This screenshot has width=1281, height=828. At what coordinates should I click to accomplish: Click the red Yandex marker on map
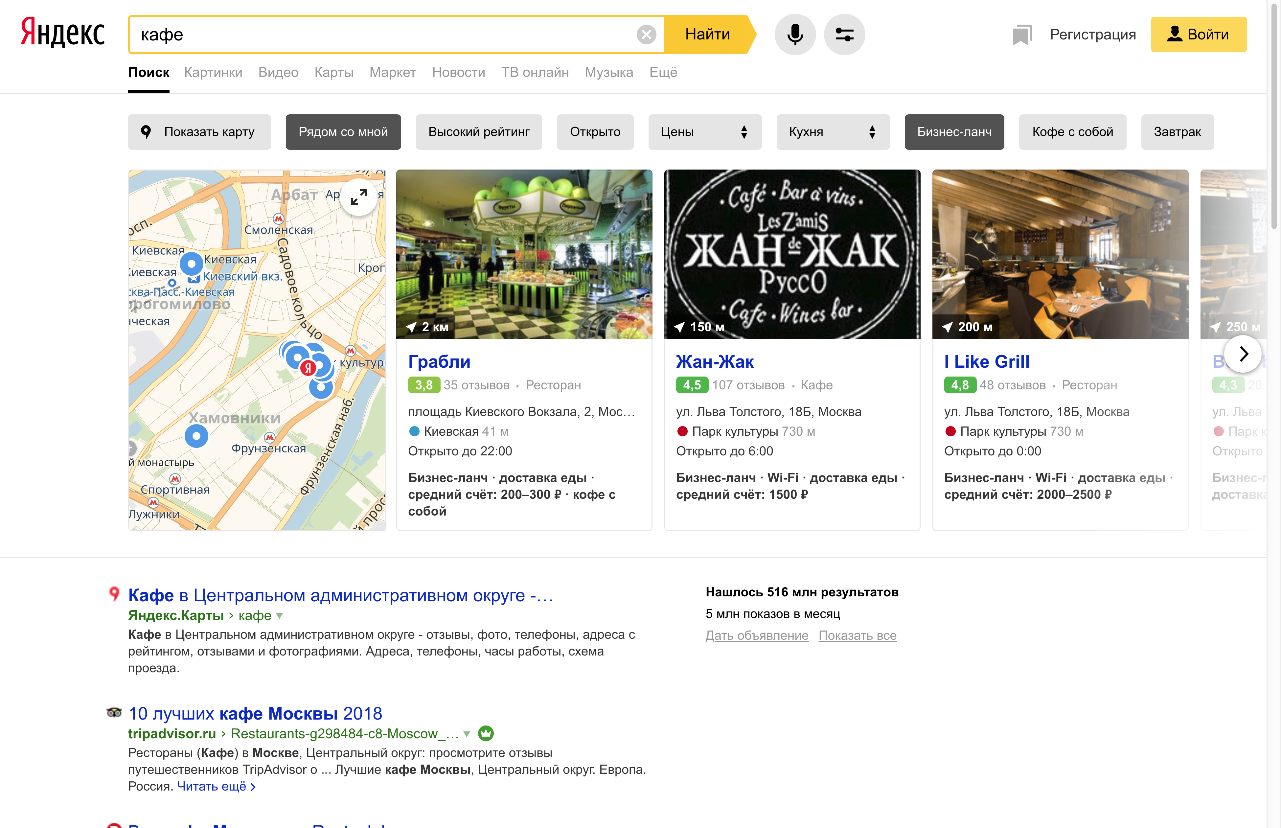tap(308, 368)
